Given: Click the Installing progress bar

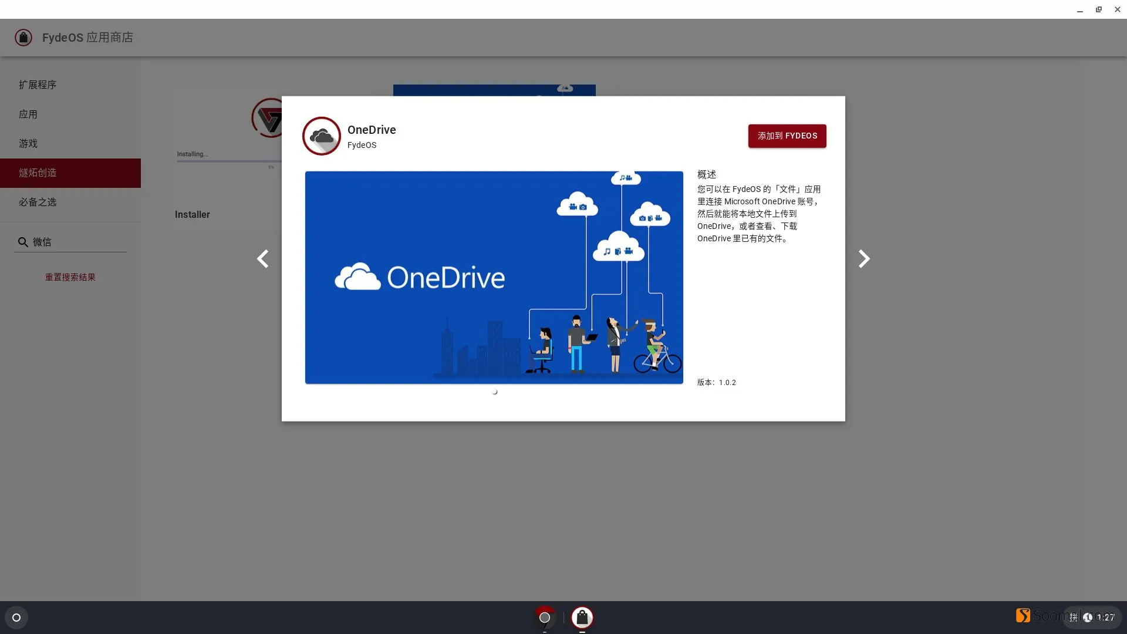Looking at the screenshot, I should click(x=230, y=161).
